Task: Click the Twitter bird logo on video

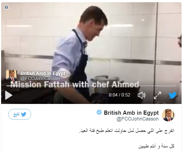Action: click(172, 95)
